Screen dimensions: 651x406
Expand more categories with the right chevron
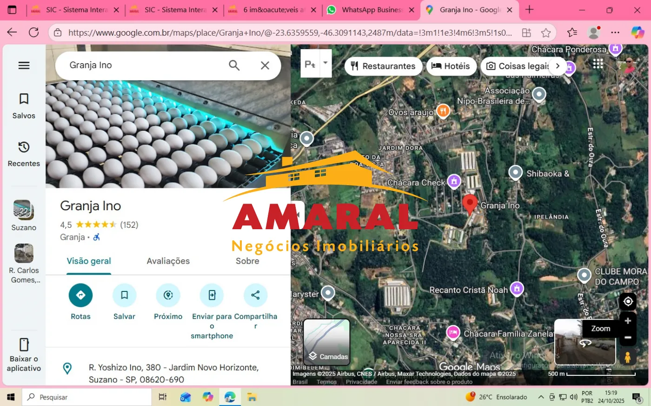[x=558, y=66]
